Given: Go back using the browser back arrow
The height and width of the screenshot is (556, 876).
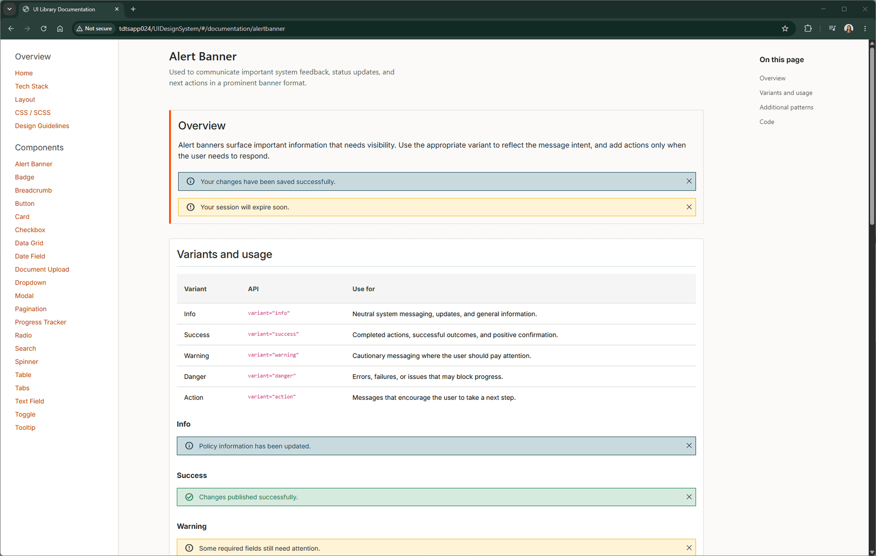Looking at the screenshot, I should tap(11, 28).
